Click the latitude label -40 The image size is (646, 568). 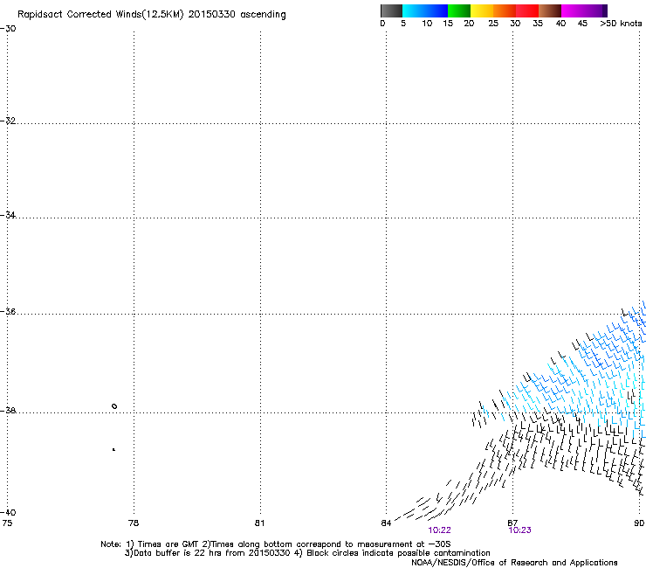coord(8,512)
